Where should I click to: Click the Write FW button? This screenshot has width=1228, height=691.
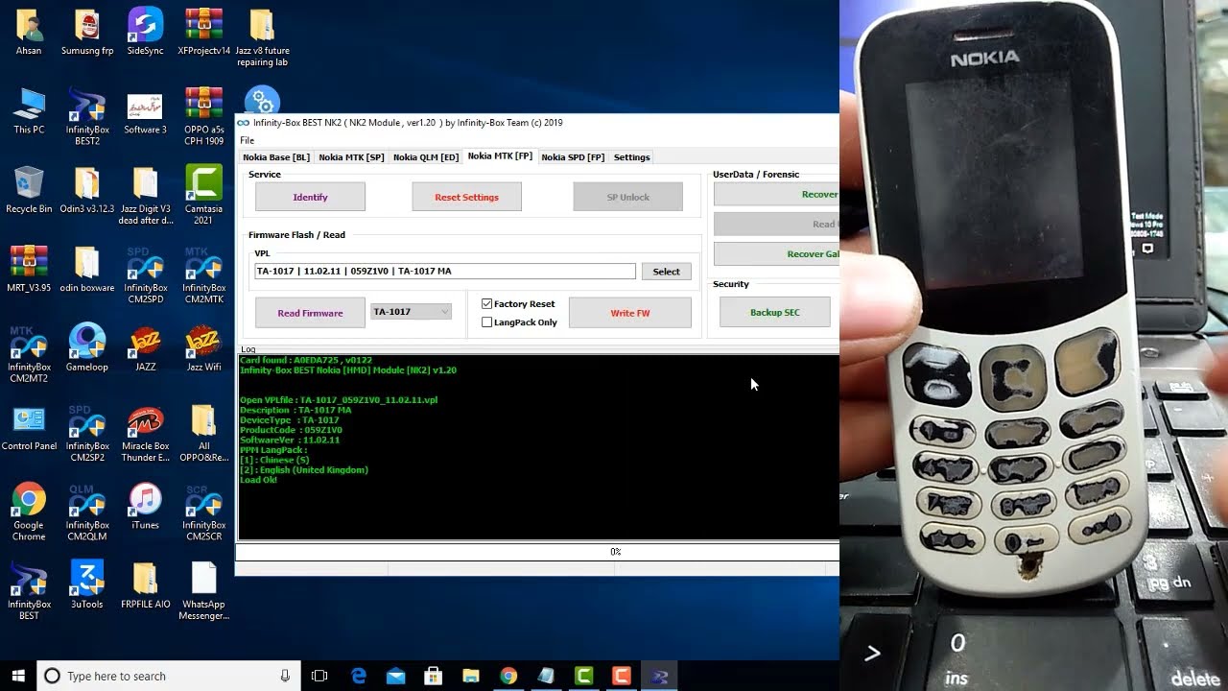[629, 313]
